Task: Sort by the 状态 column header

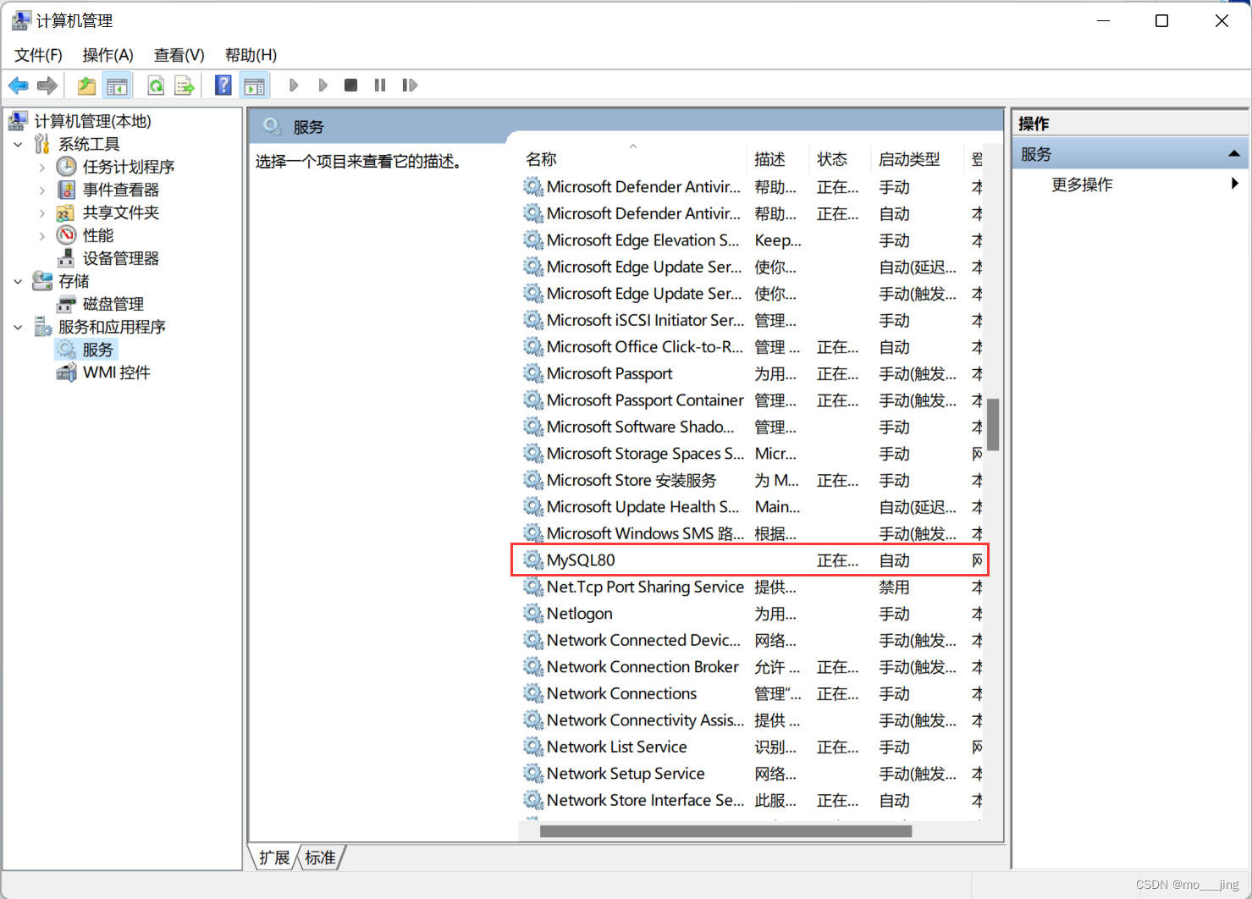Action: coord(840,159)
